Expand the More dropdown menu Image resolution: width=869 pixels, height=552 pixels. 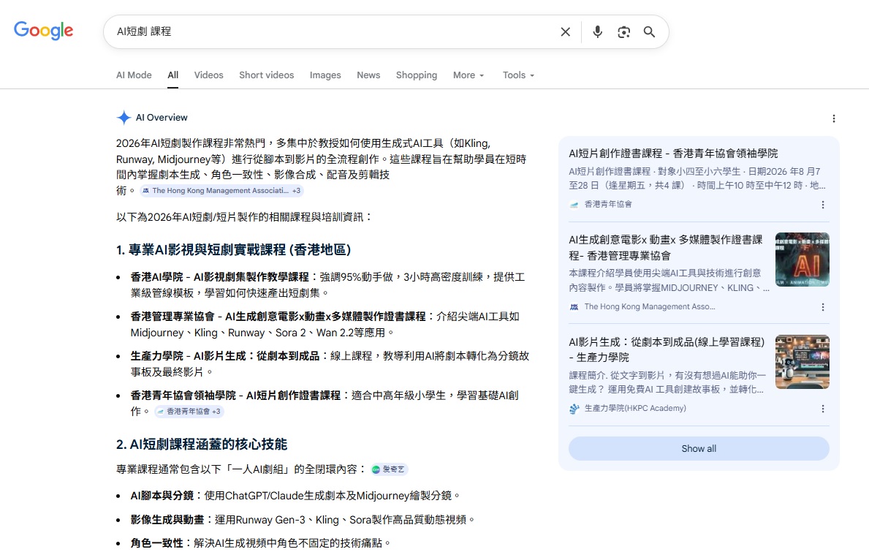pyautogui.click(x=468, y=75)
